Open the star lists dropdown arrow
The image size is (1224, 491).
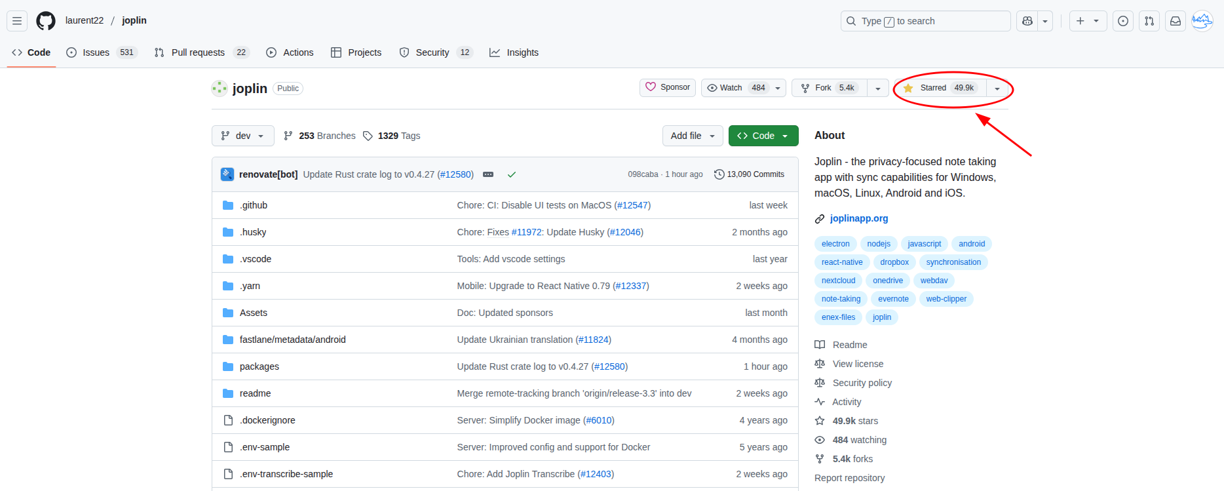pyautogui.click(x=997, y=88)
